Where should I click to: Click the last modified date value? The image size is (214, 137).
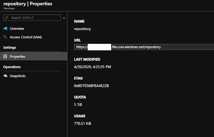coord(93,66)
